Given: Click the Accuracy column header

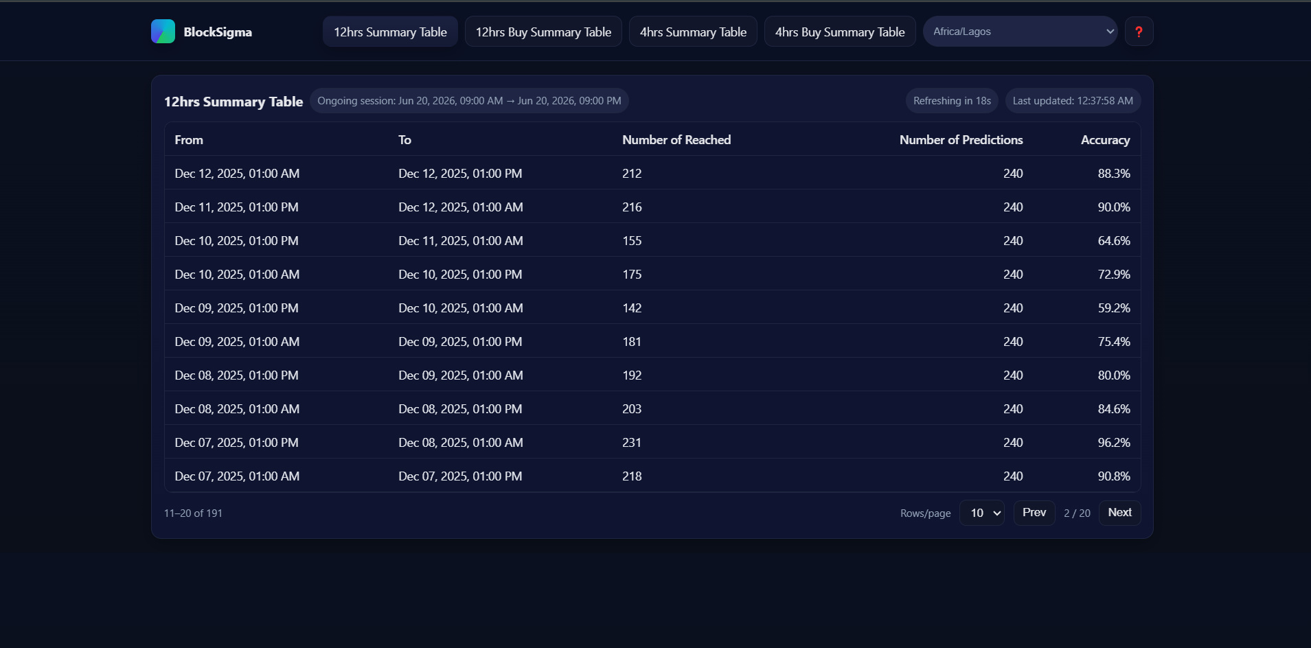Looking at the screenshot, I should pyautogui.click(x=1105, y=140).
